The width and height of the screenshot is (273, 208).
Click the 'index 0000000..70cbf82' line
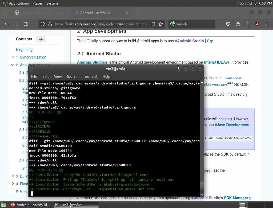tap(53, 98)
